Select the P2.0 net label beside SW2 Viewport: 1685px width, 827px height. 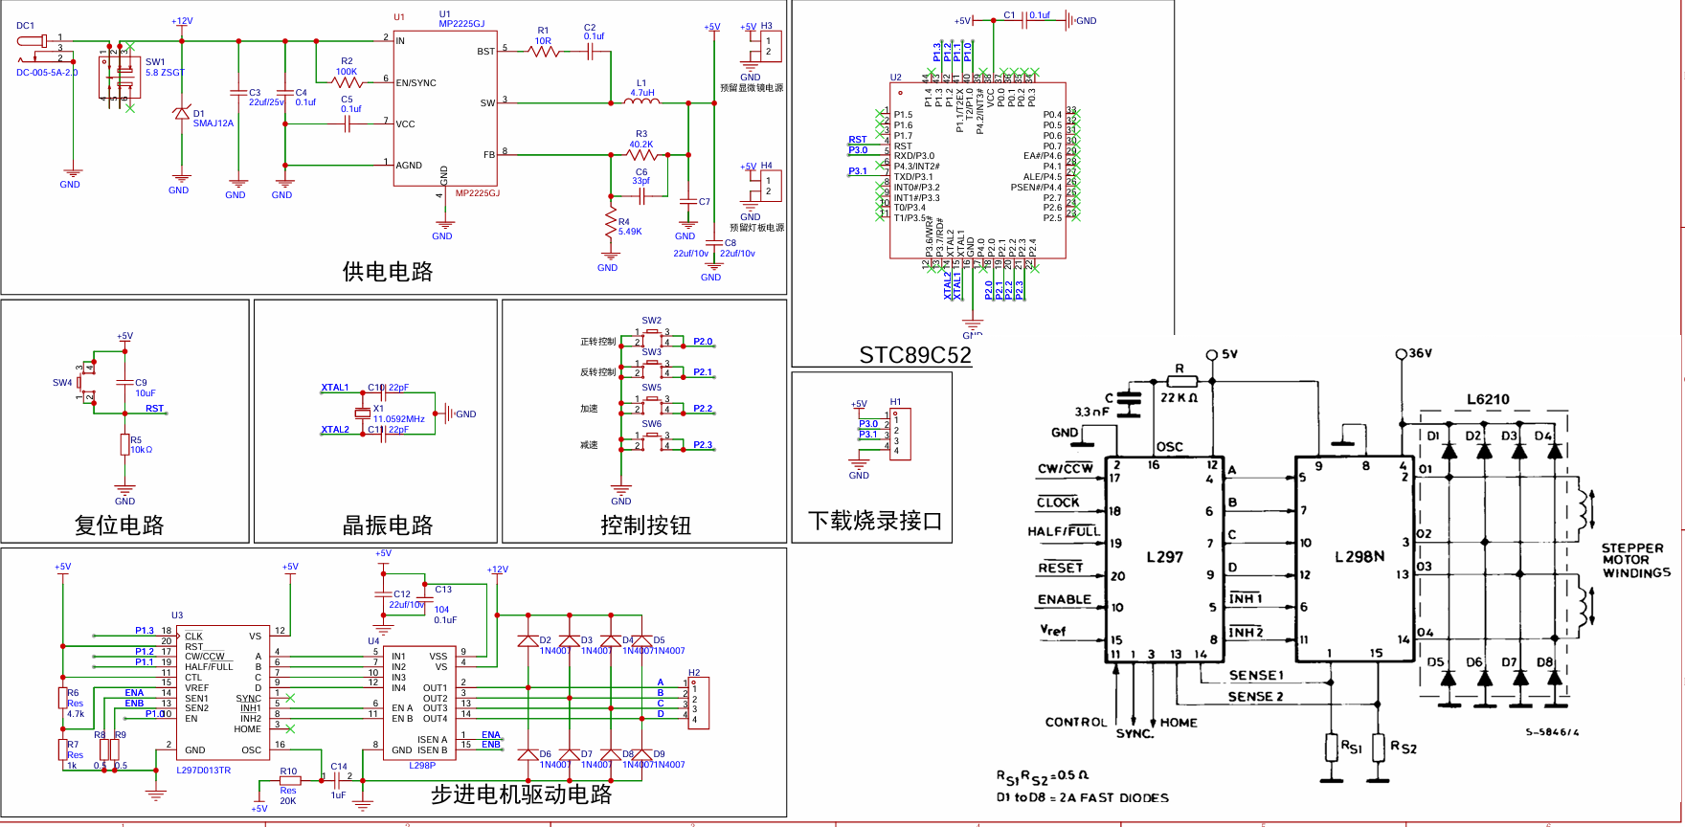703,342
